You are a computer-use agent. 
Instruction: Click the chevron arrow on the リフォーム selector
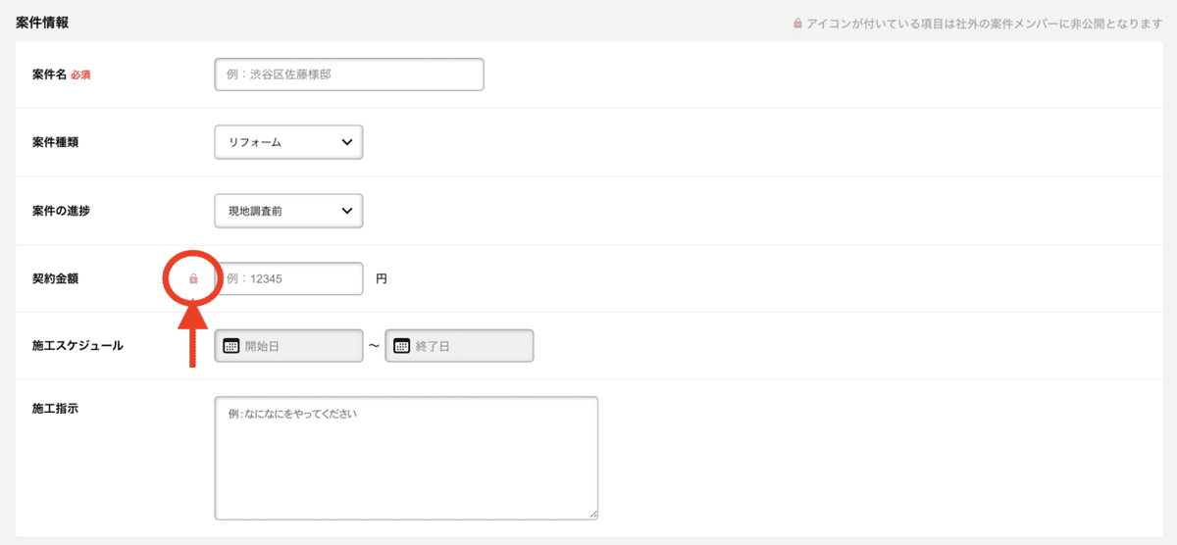(346, 142)
